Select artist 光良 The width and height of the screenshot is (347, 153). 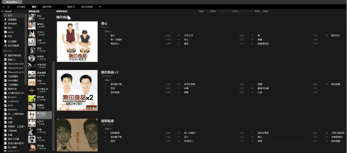coord(40,42)
